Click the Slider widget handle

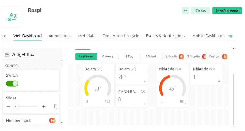pyautogui.click(x=16, y=106)
